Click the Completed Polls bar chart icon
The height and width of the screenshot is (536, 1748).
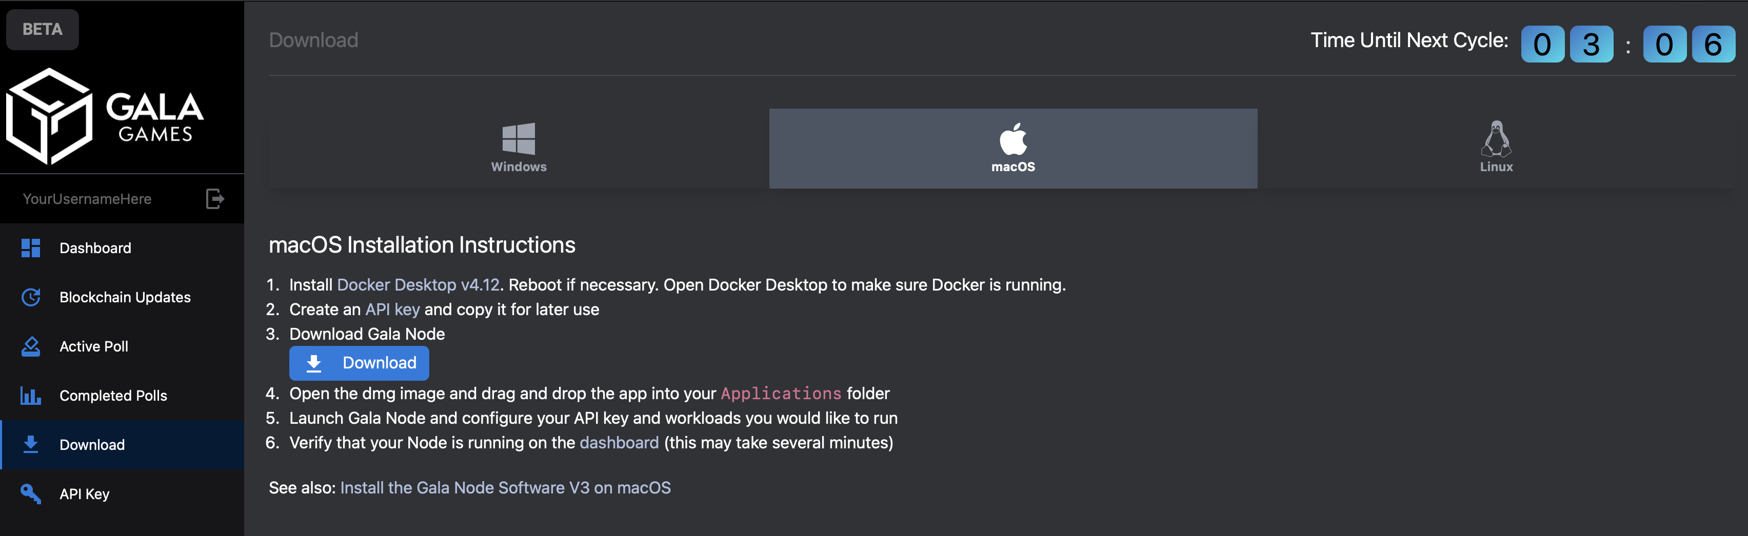[x=31, y=395]
